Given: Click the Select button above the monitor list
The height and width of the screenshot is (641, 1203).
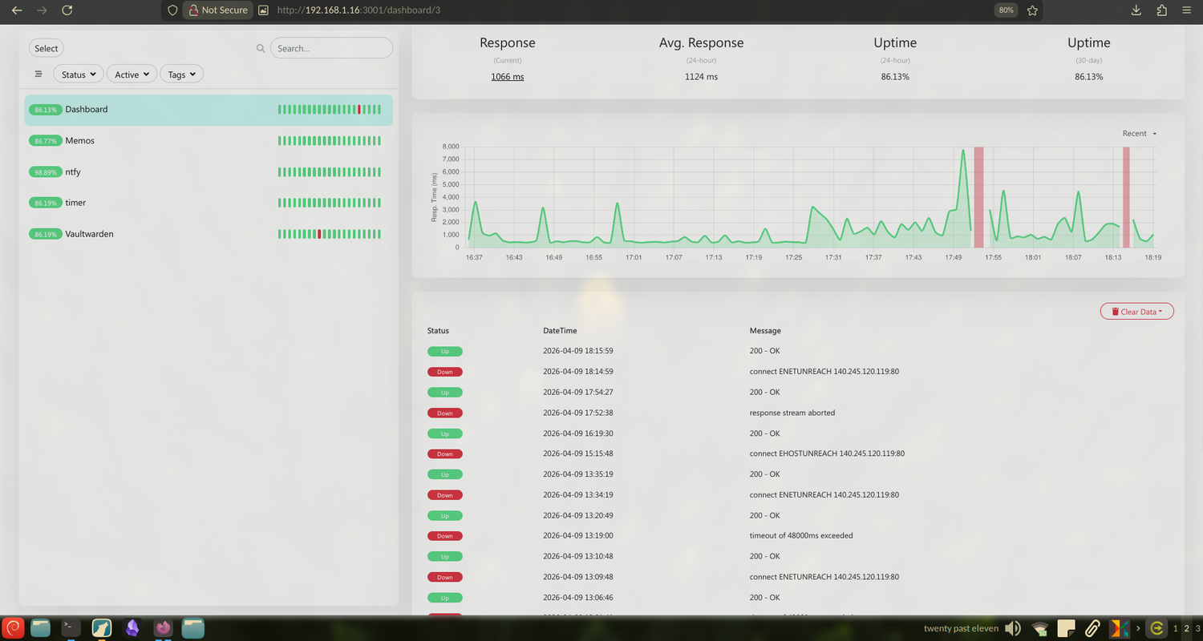Looking at the screenshot, I should pos(46,48).
